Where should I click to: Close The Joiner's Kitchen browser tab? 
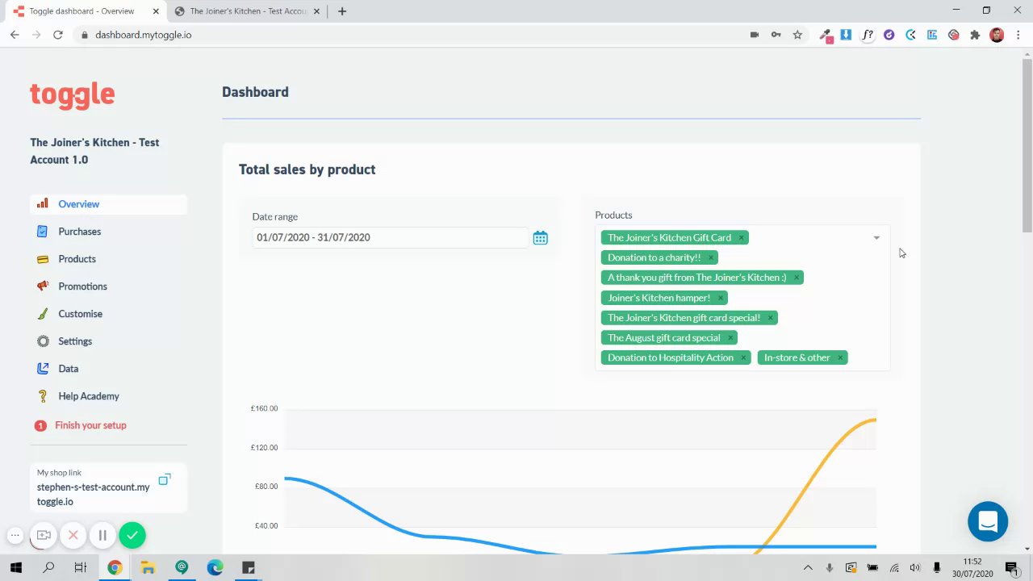[317, 11]
